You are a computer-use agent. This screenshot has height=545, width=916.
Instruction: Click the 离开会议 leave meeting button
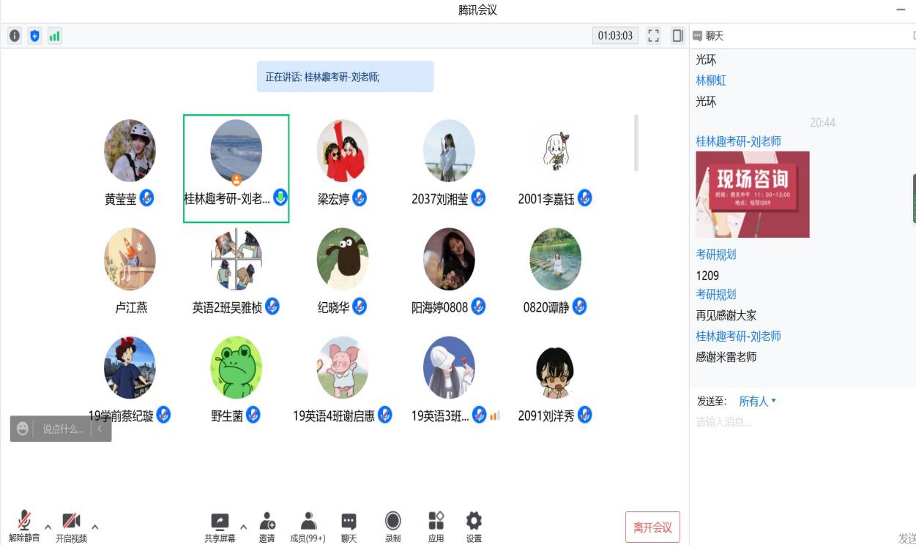pos(652,527)
